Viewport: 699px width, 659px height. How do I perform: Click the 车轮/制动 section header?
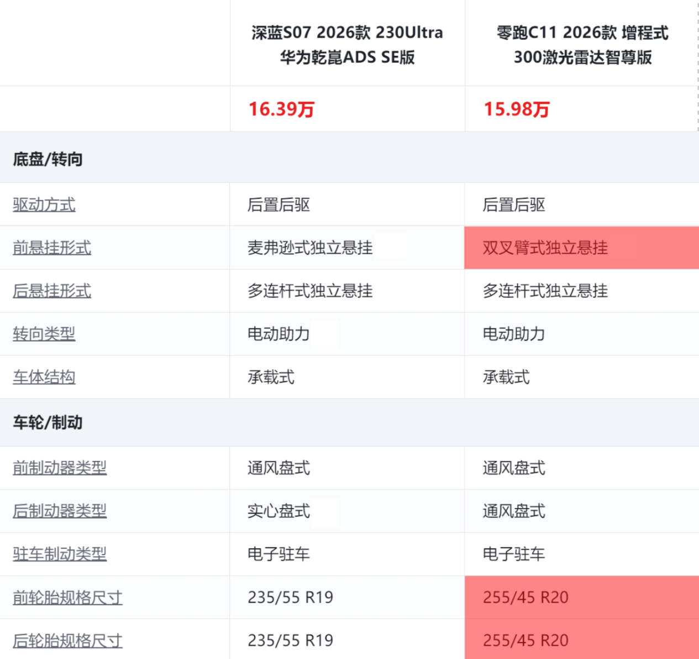[48, 423]
